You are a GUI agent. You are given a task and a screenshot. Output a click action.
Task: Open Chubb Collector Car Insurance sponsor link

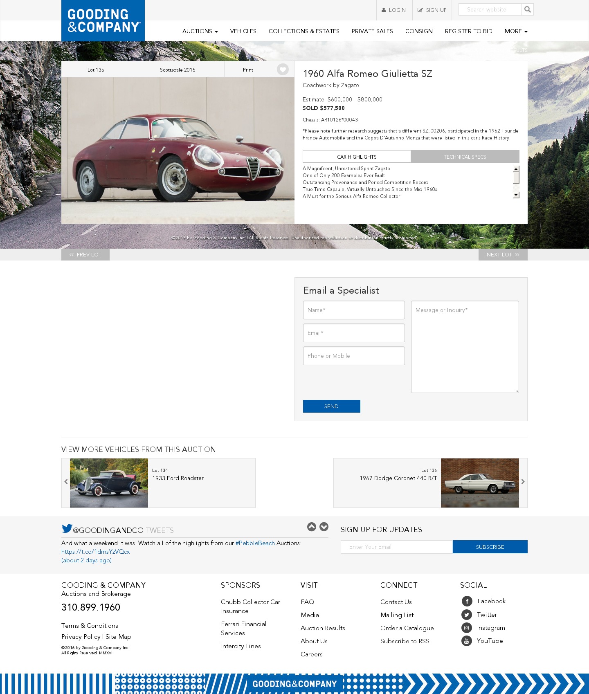pyautogui.click(x=250, y=606)
